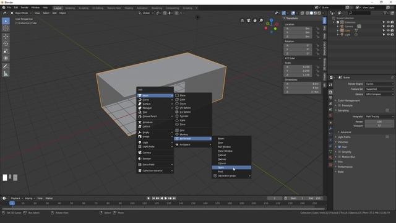Open the outliner filter funnel icon
396x223 pixels.
pos(385,13)
